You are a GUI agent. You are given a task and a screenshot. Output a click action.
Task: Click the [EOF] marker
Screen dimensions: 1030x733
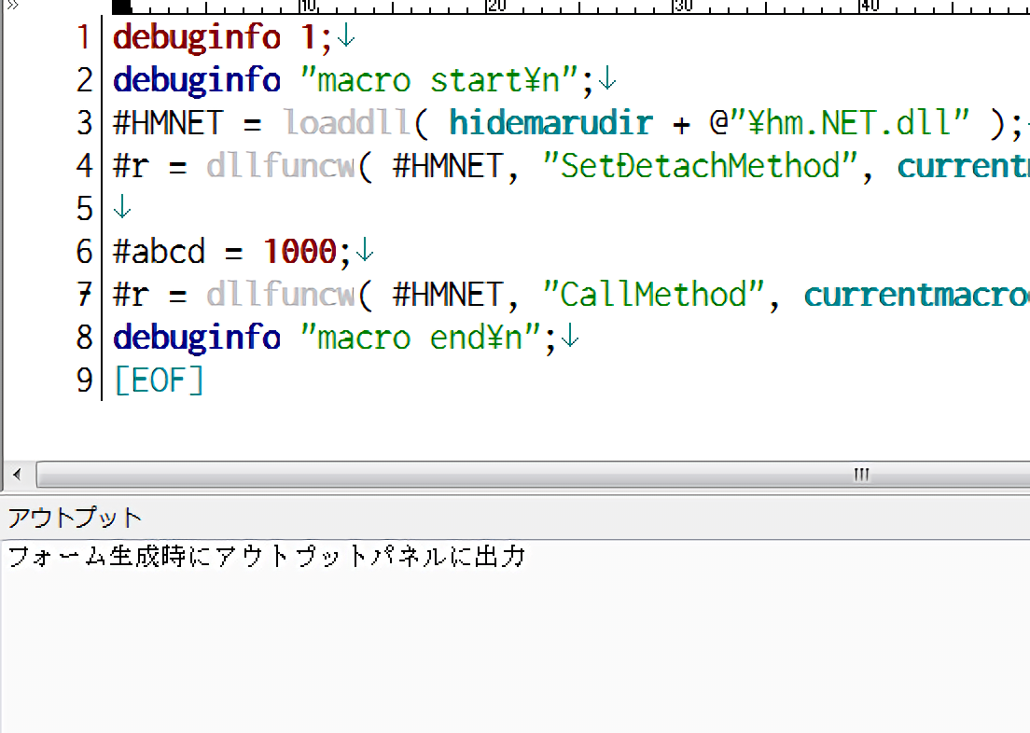click(159, 380)
